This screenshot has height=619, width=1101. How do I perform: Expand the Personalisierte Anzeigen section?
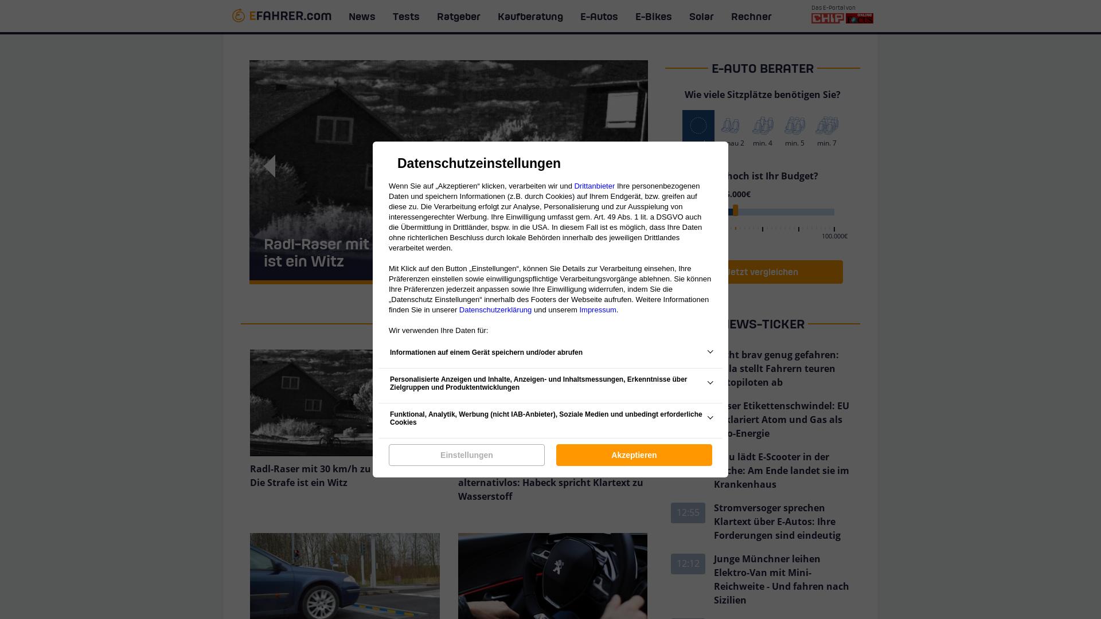[x=710, y=382]
